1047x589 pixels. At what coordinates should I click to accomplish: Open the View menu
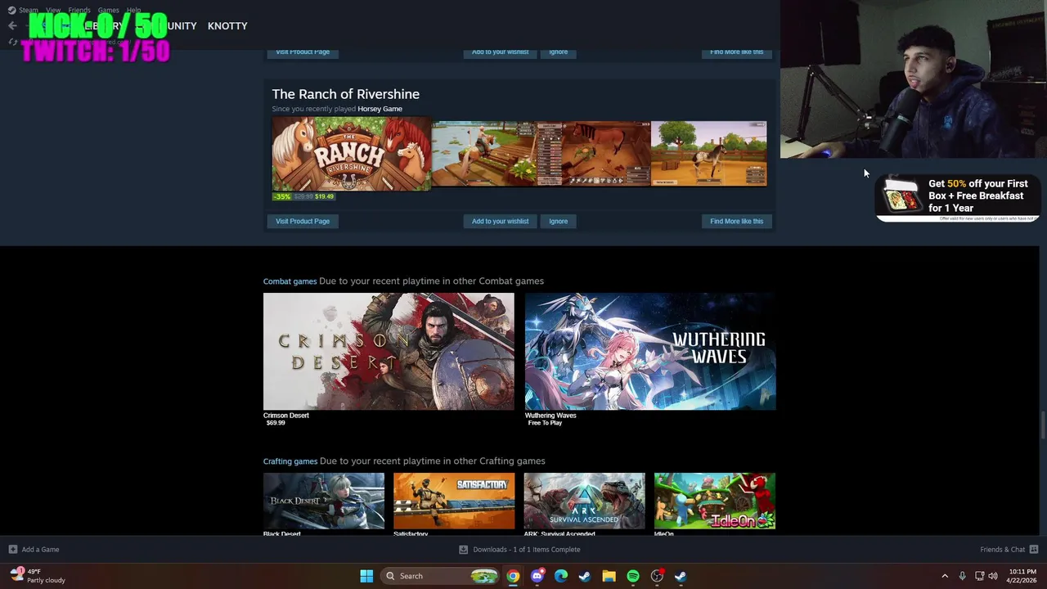(x=53, y=11)
